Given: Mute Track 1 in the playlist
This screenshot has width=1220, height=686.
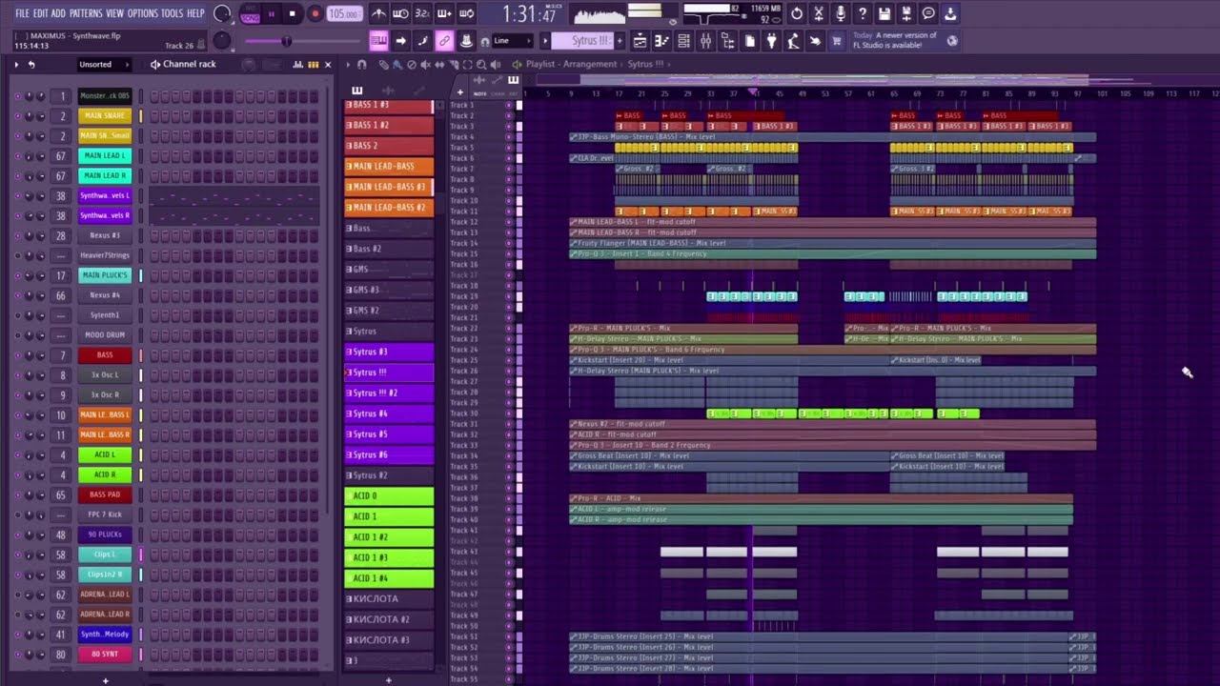Looking at the screenshot, I should [509, 105].
